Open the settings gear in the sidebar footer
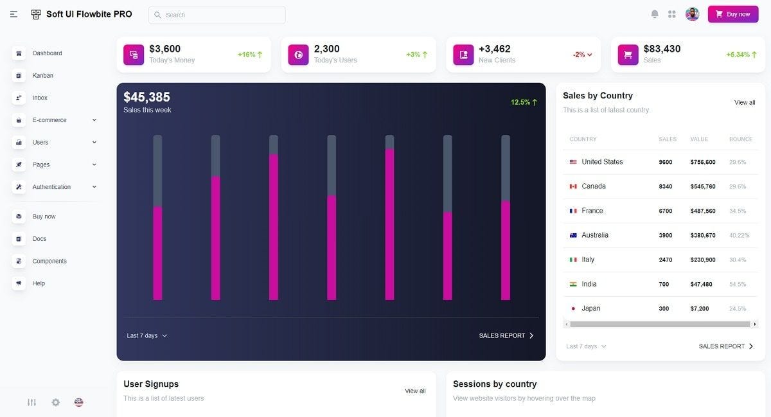Screen dimensions: 771x417 pos(56,402)
